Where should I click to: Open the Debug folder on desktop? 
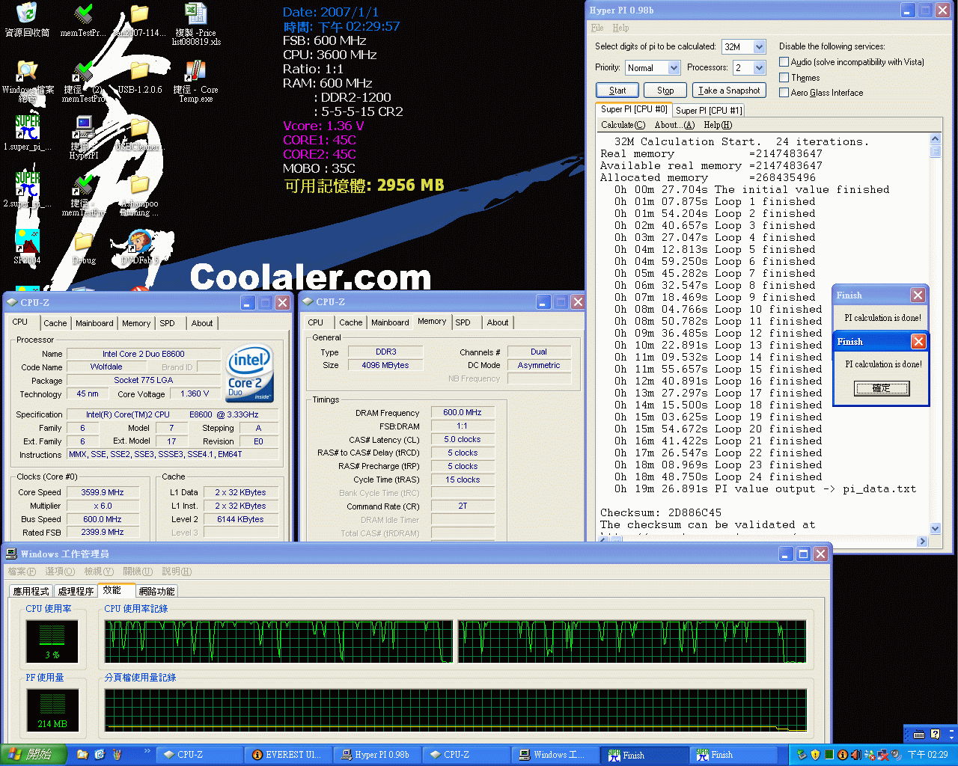coord(83,248)
